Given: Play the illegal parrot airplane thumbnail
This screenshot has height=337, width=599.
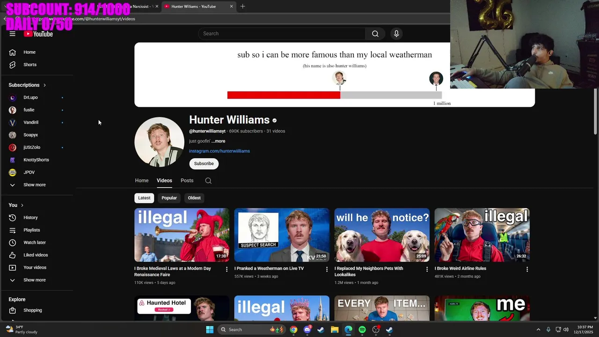Looking at the screenshot, I should [x=482, y=235].
